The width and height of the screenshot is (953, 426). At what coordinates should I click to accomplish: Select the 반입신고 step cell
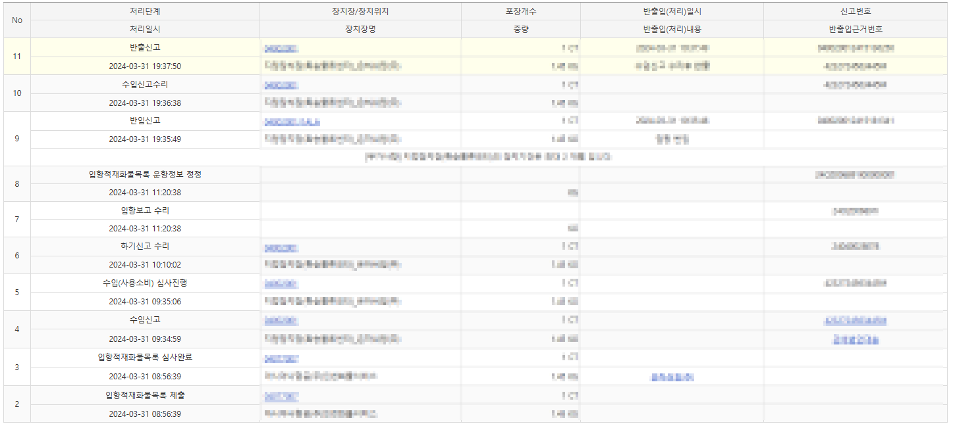click(145, 121)
